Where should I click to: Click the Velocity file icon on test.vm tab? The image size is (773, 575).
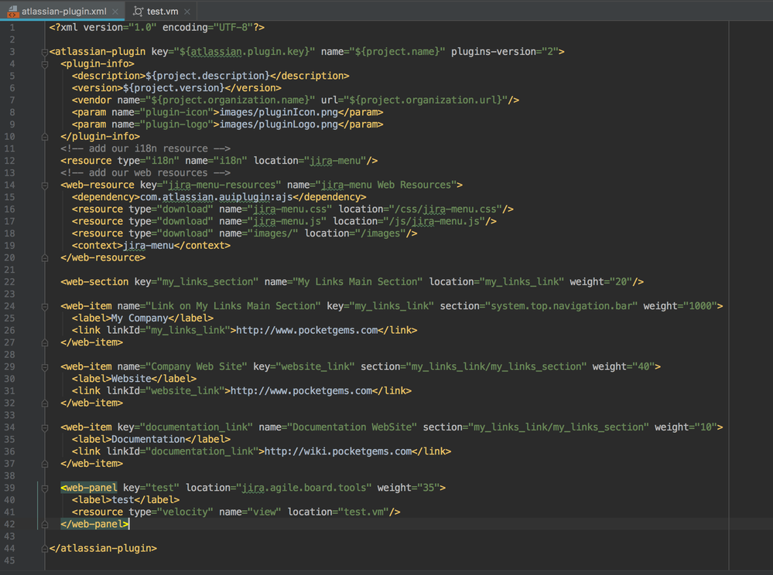138,11
